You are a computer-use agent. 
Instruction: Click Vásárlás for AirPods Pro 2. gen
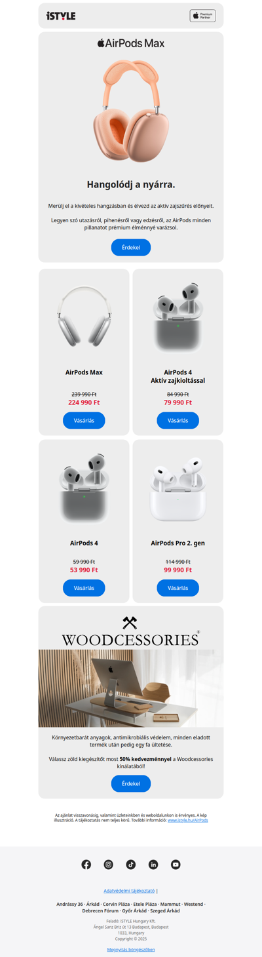[x=178, y=588]
